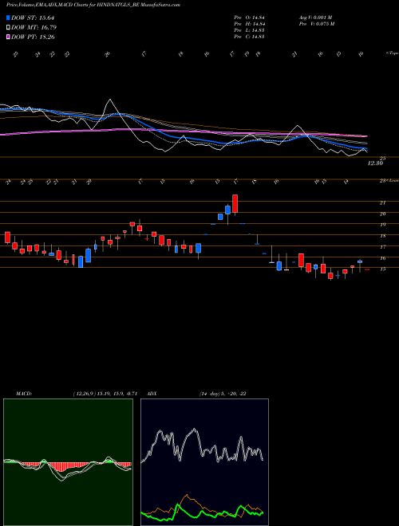Viewport: 399px width, 526px height.
Task: Click the 'Pre V: 0.075 M' volume text
Action: click(318, 24)
